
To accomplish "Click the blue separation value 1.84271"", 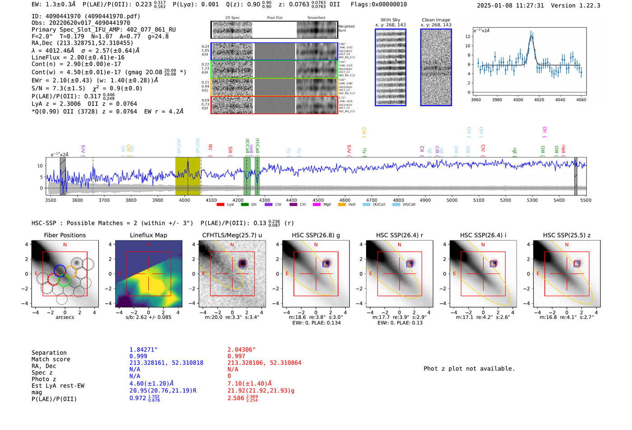I will tap(144, 350).
